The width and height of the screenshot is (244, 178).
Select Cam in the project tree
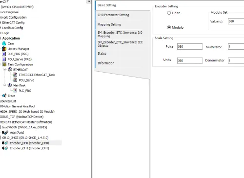pyautogui.click(x=11, y=43)
